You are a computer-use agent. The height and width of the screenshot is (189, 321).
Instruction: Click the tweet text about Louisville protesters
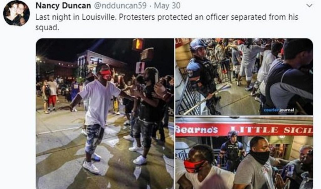pos(167,22)
